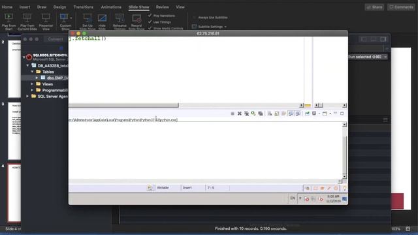
Task: Click the Hide Slide icon
Action: (x=102, y=18)
